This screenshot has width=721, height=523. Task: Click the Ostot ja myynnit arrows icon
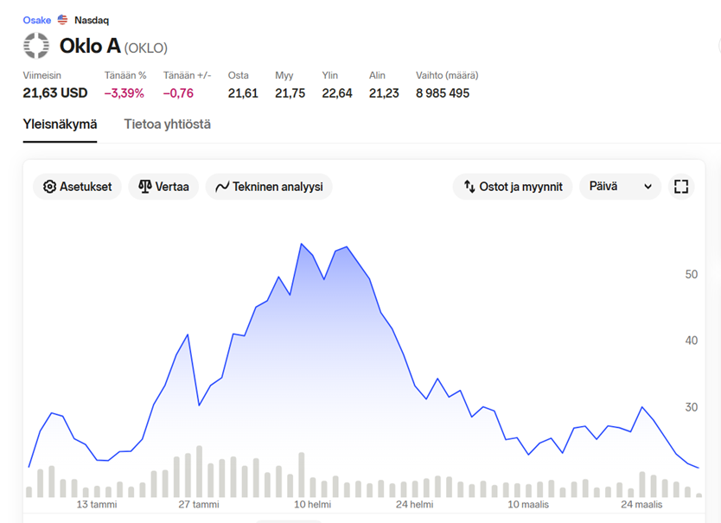pos(469,187)
